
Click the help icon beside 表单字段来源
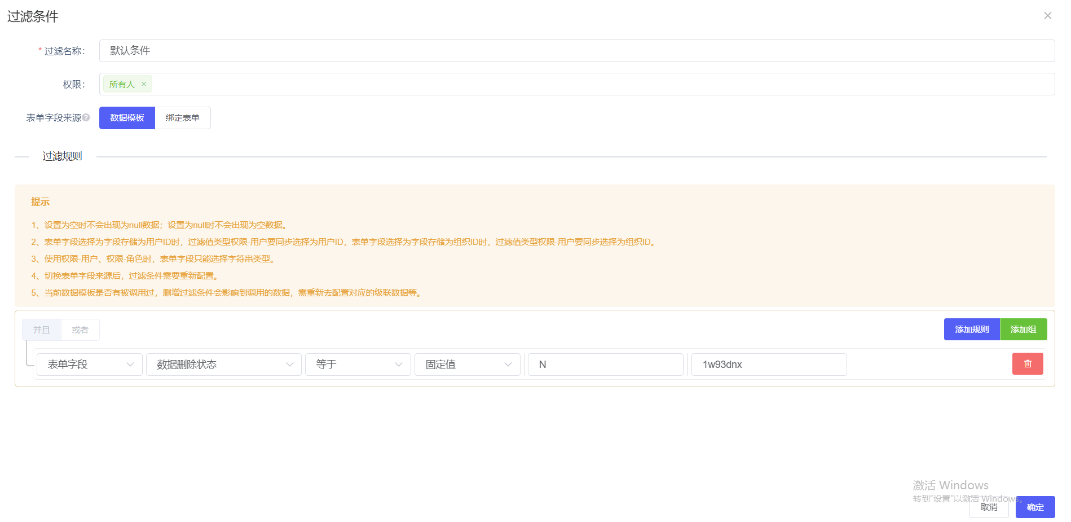pos(86,117)
